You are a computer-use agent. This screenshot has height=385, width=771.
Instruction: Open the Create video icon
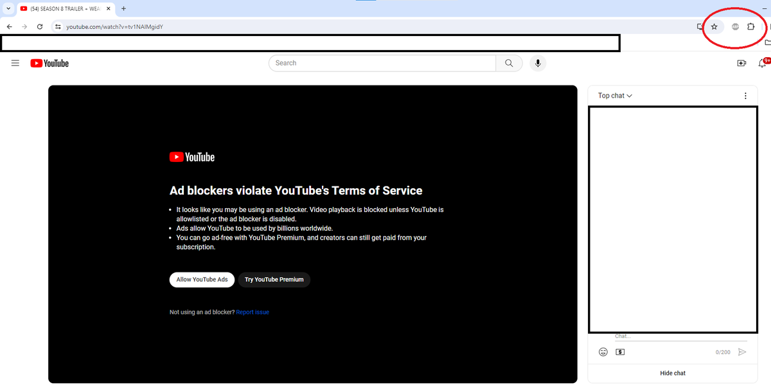click(x=741, y=63)
